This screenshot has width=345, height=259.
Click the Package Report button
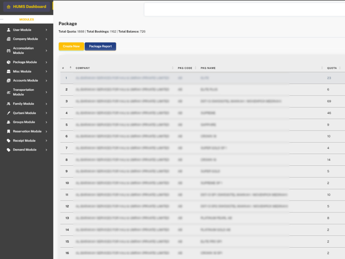(x=100, y=46)
